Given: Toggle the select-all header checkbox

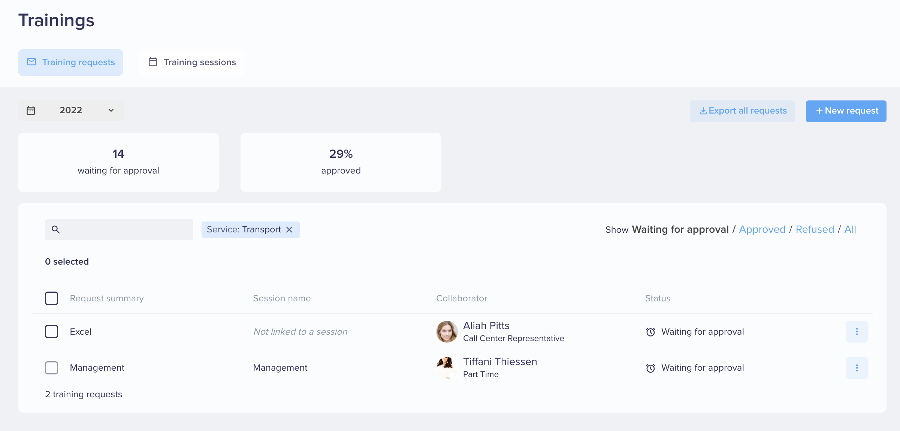Looking at the screenshot, I should [x=51, y=298].
